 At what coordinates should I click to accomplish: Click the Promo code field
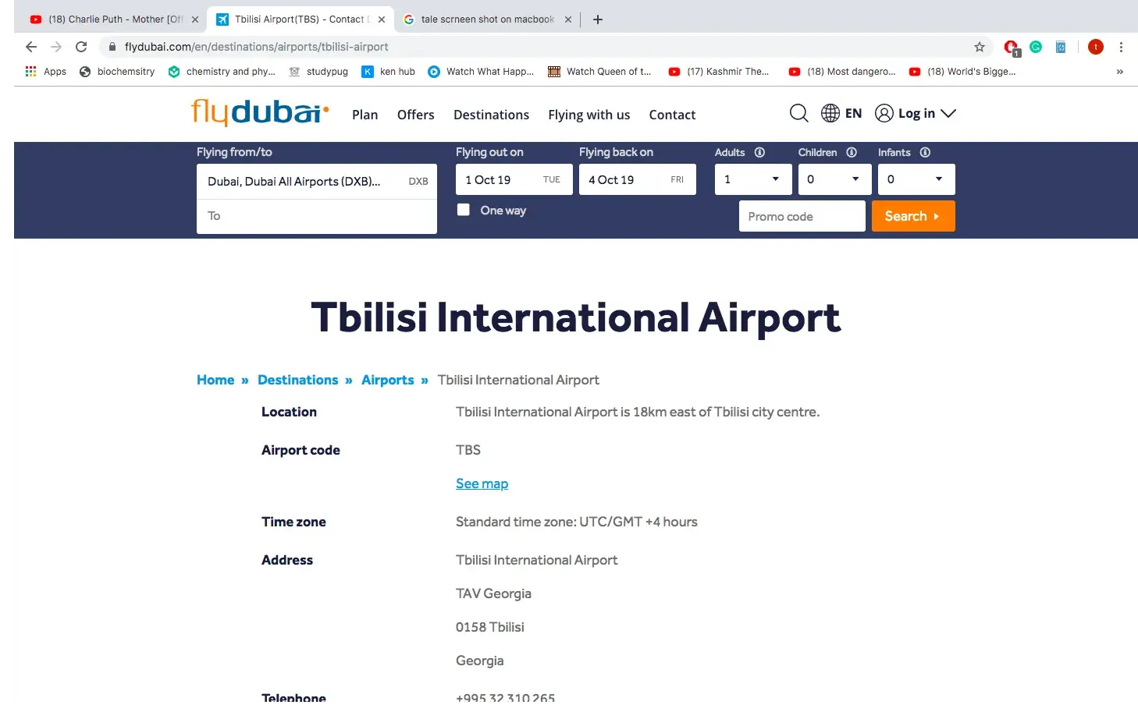tap(802, 216)
